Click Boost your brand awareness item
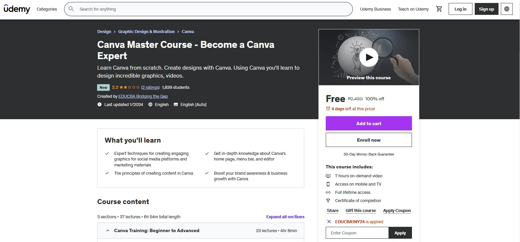Screen dimensions: 520x242 tap(250, 176)
